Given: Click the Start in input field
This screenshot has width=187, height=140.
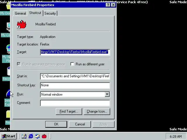Looking at the screenshot, I should pyautogui.click(x=75, y=76).
